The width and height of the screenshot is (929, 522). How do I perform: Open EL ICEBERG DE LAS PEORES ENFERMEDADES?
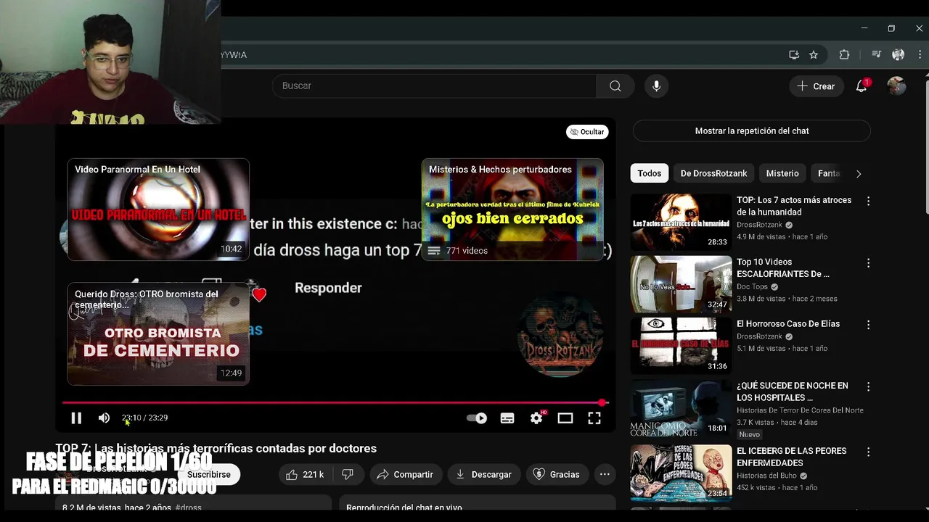[792, 457]
